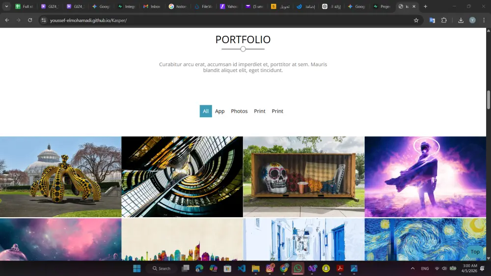Select the All portfolio filter
Image resolution: width=491 pixels, height=276 pixels.
206,111
